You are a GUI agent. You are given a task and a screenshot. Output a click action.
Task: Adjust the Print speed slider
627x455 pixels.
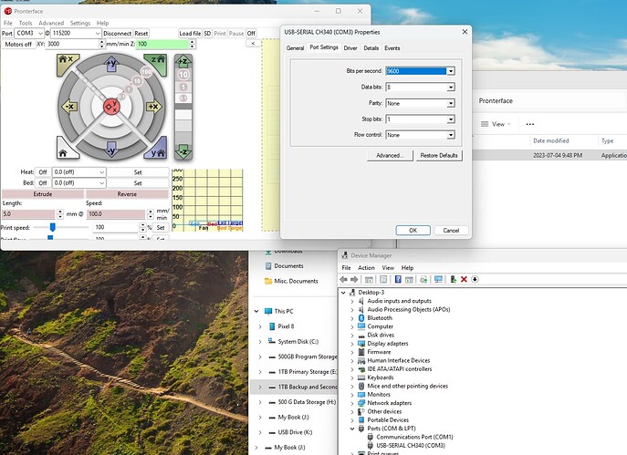tap(52, 227)
